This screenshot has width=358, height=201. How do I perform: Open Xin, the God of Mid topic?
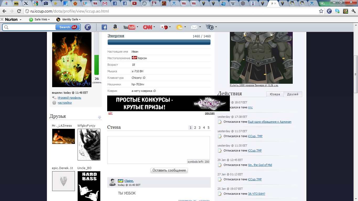tap(260, 165)
